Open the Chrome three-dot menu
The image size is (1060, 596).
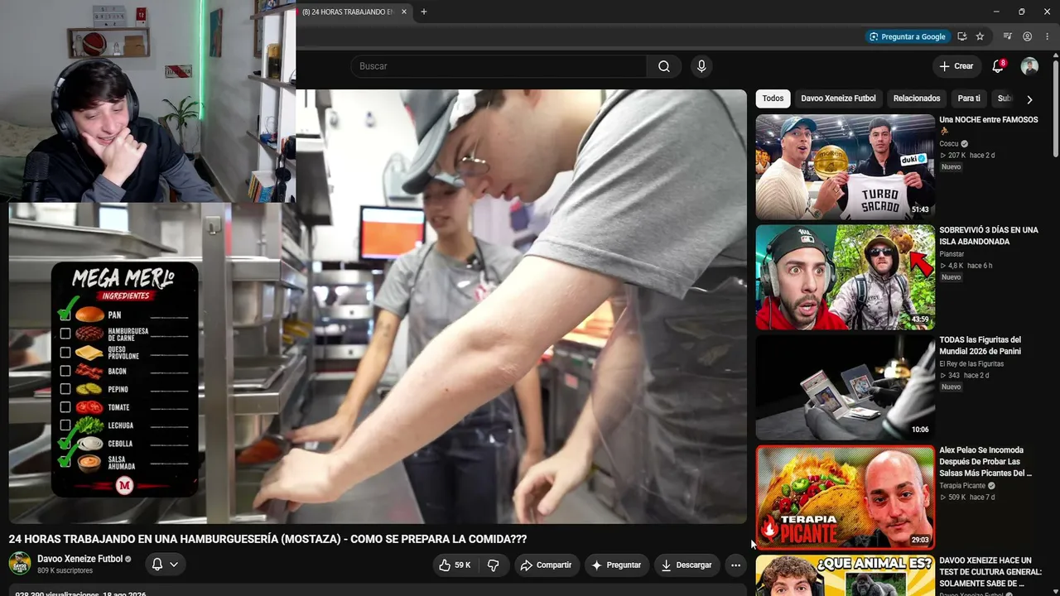(1047, 36)
